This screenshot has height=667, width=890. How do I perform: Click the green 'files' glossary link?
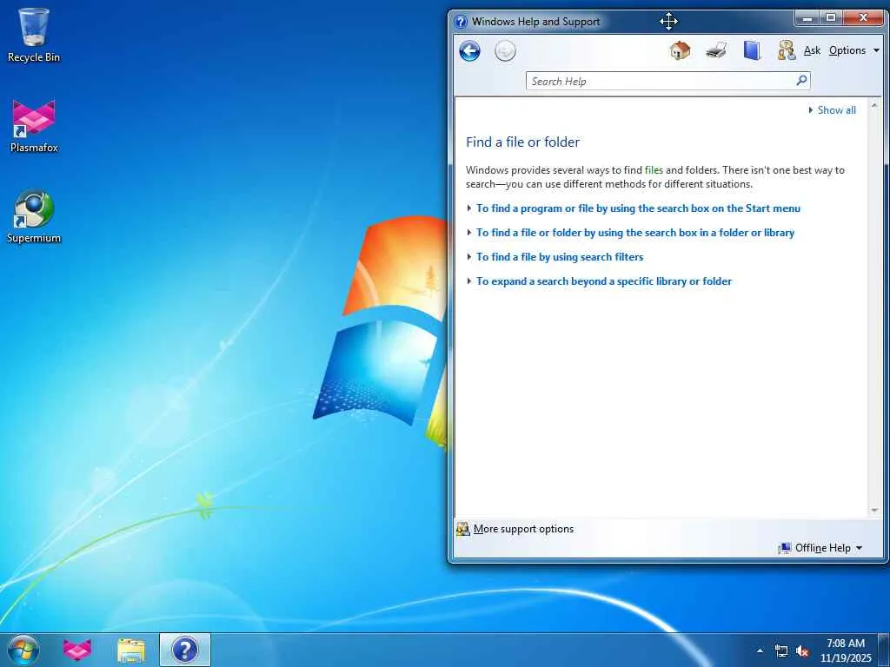click(x=654, y=169)
